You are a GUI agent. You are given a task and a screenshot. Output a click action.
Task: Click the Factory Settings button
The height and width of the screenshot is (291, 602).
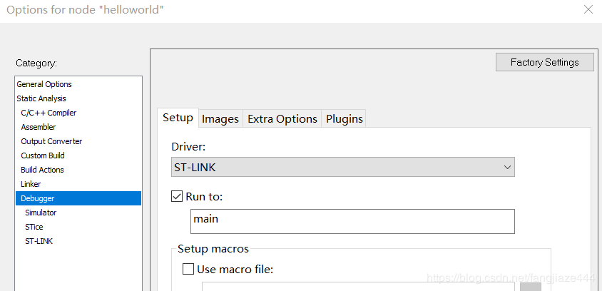pos(545,62)
